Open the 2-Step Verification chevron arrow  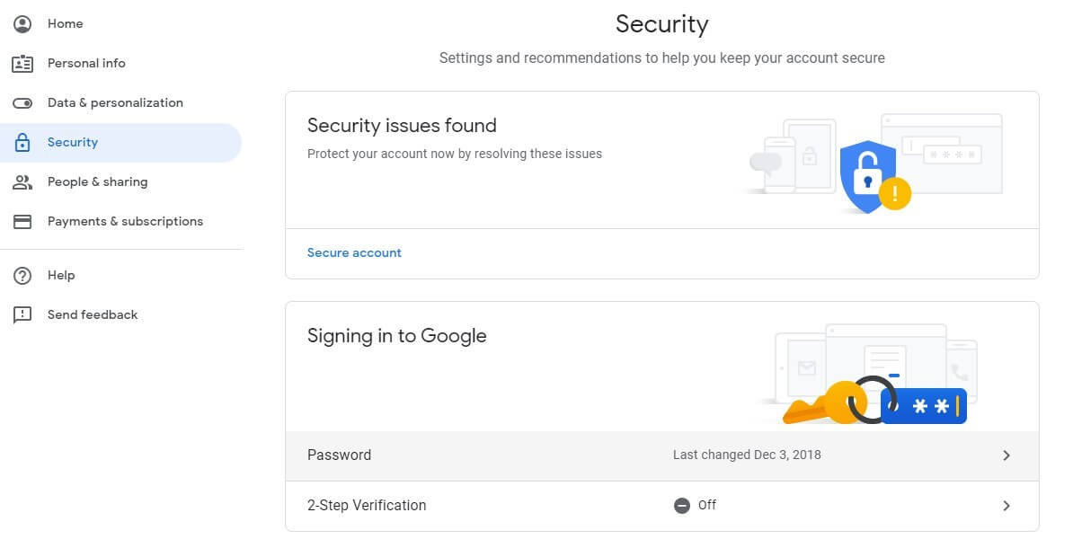pyautogui.click(x=1006, y=506)
